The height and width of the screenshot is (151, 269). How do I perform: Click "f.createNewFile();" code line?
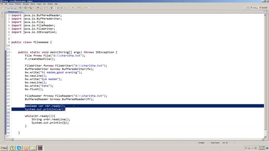40,59
